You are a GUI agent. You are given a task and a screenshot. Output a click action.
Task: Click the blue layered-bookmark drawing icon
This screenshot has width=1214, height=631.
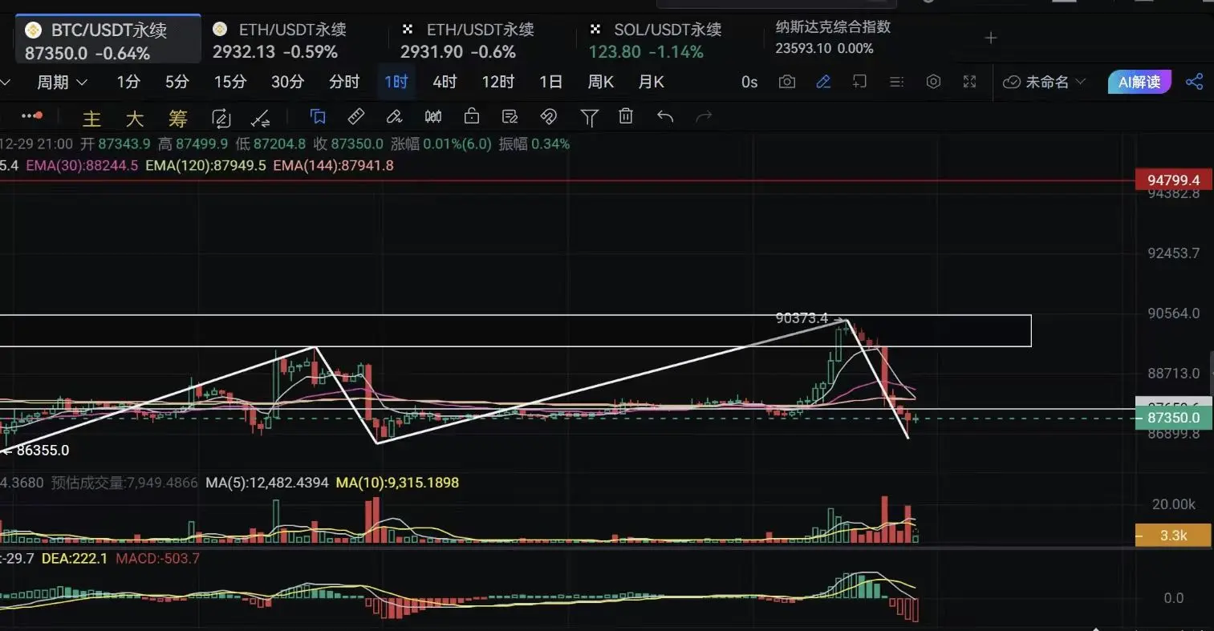(x=318, y=117)
